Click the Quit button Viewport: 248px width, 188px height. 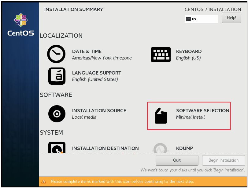(x=177, y=160)
